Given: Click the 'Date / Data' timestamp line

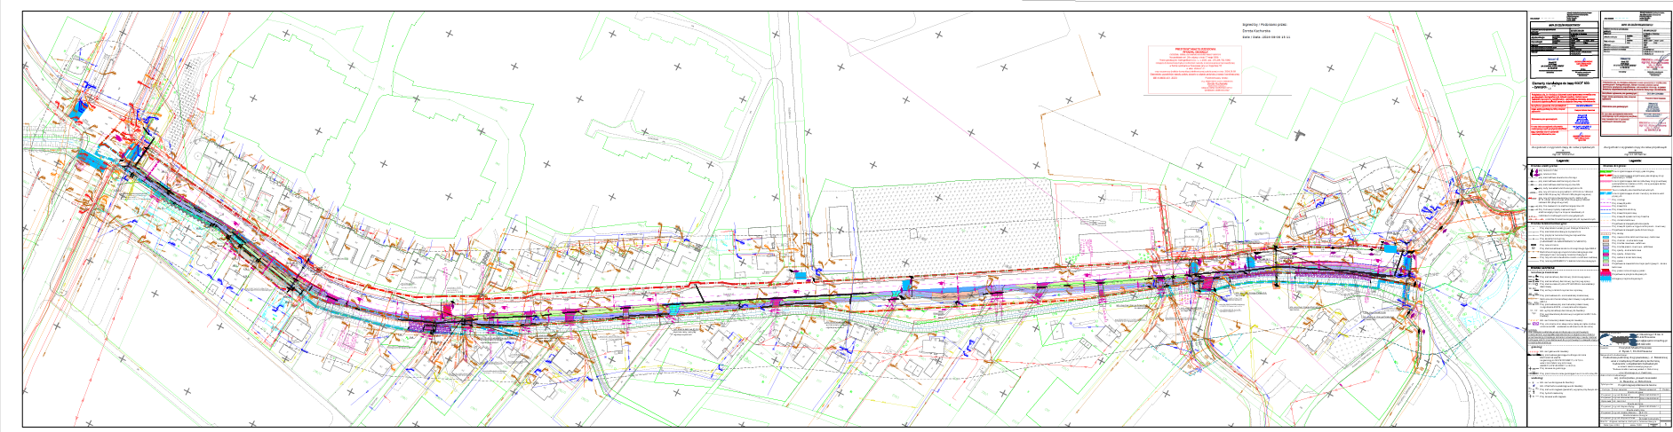Looking at the screenshot, I should tap(1265, 38).
